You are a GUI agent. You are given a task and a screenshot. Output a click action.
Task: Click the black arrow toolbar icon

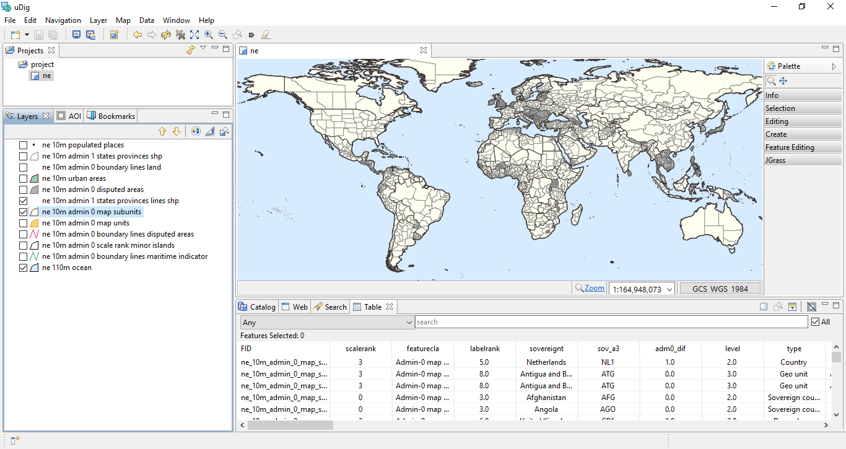(251, 35)
